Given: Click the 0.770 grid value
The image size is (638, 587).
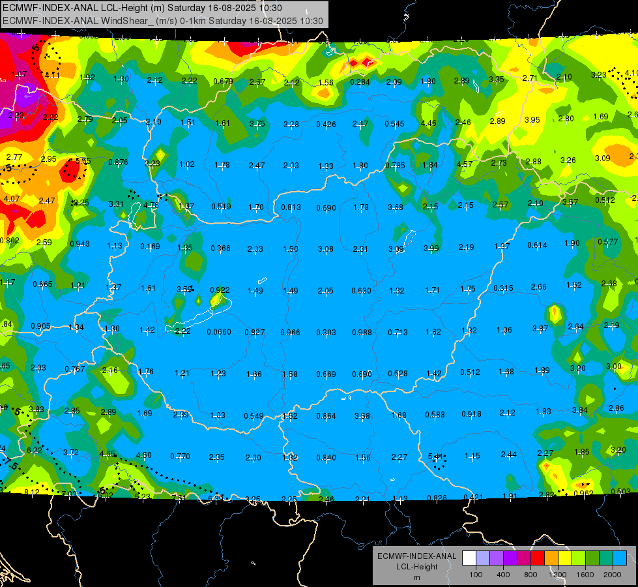Looking at the screenshot, I should pyautogui.click(x=181, y=457).
